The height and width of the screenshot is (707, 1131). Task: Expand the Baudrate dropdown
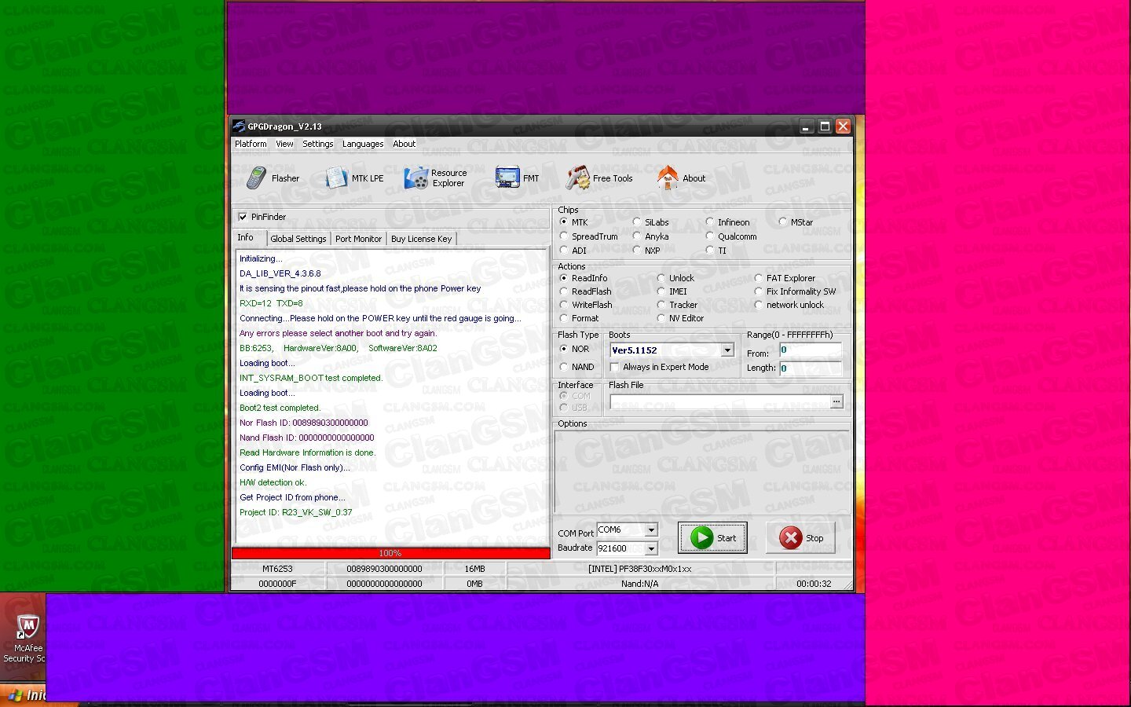point(651,548)
